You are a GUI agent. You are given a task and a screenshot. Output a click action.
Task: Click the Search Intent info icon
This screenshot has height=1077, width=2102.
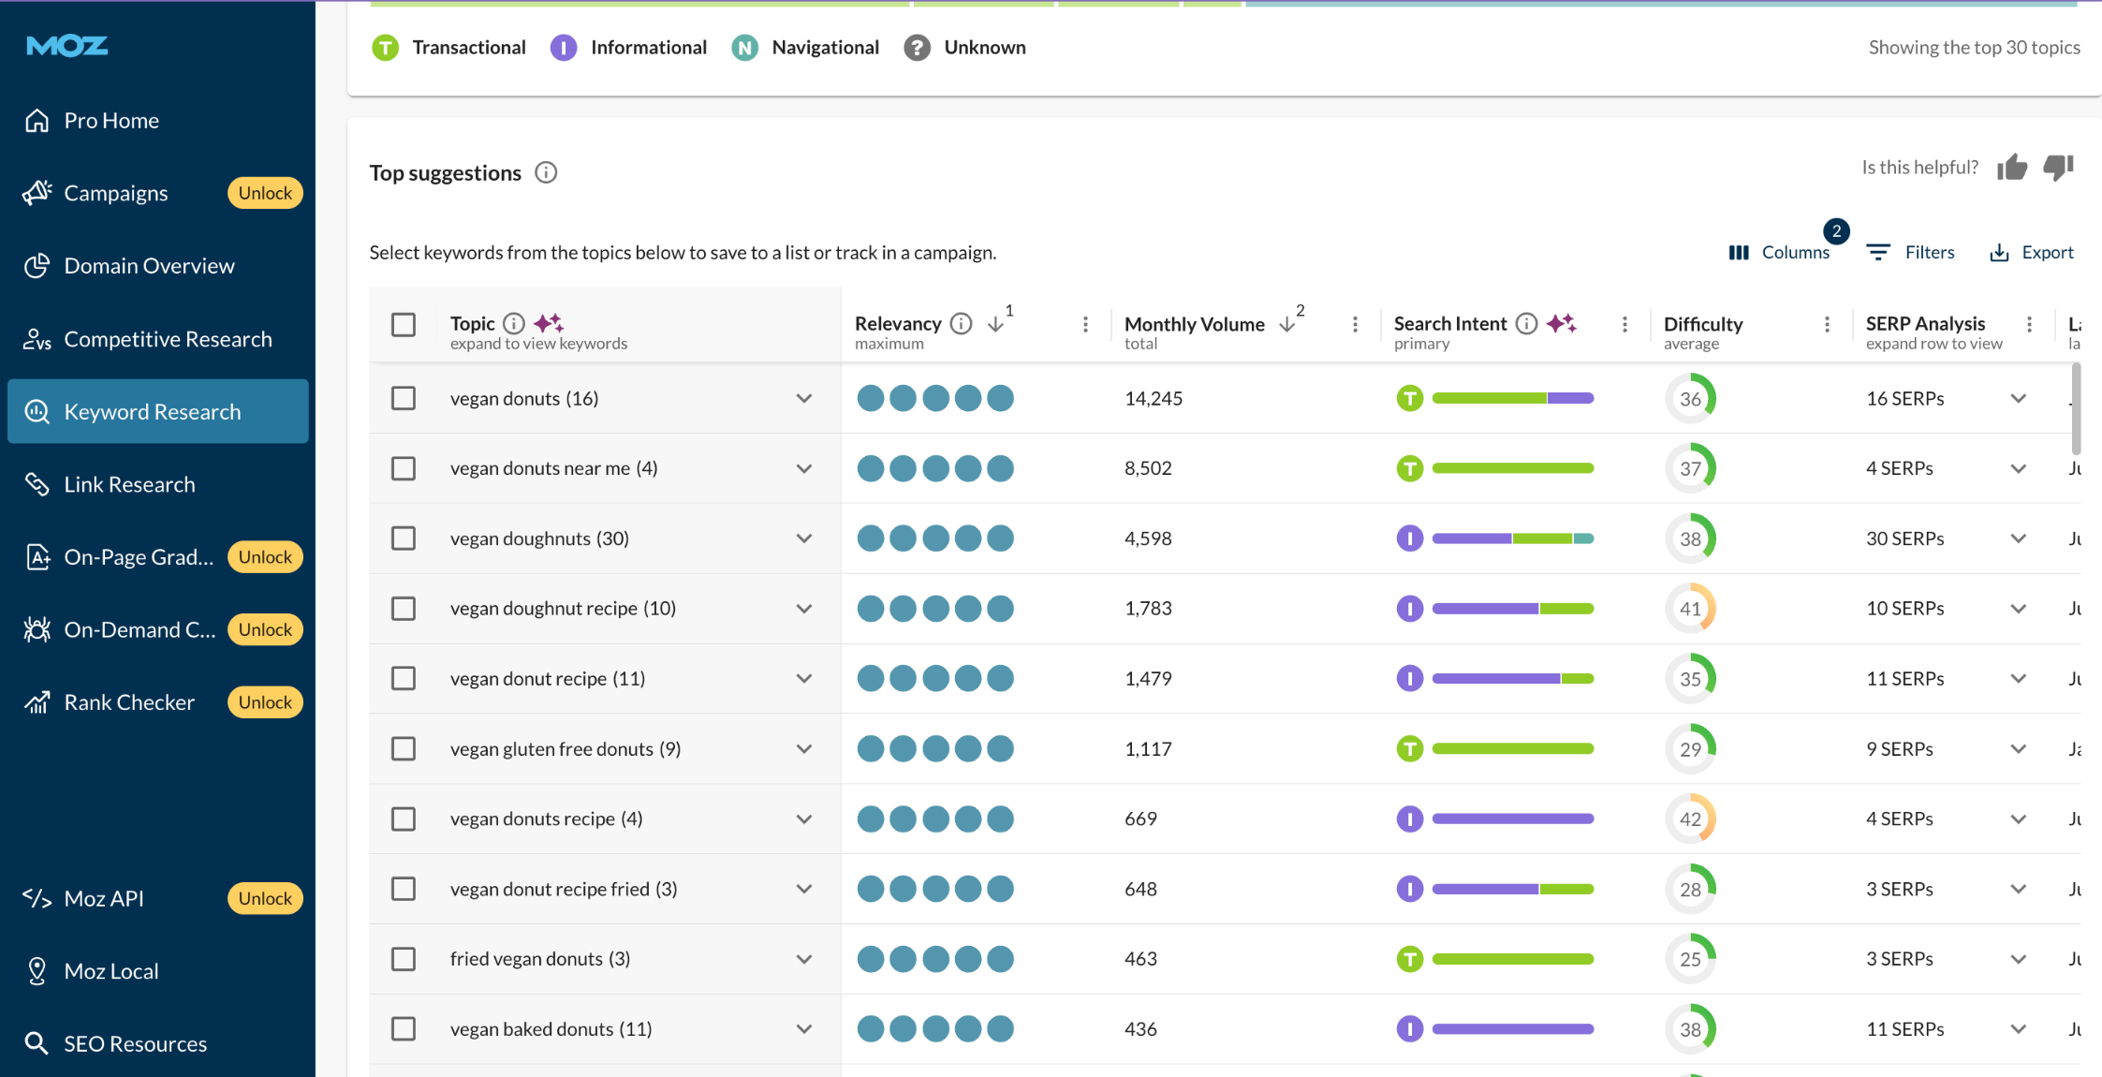coord(1527,323)
